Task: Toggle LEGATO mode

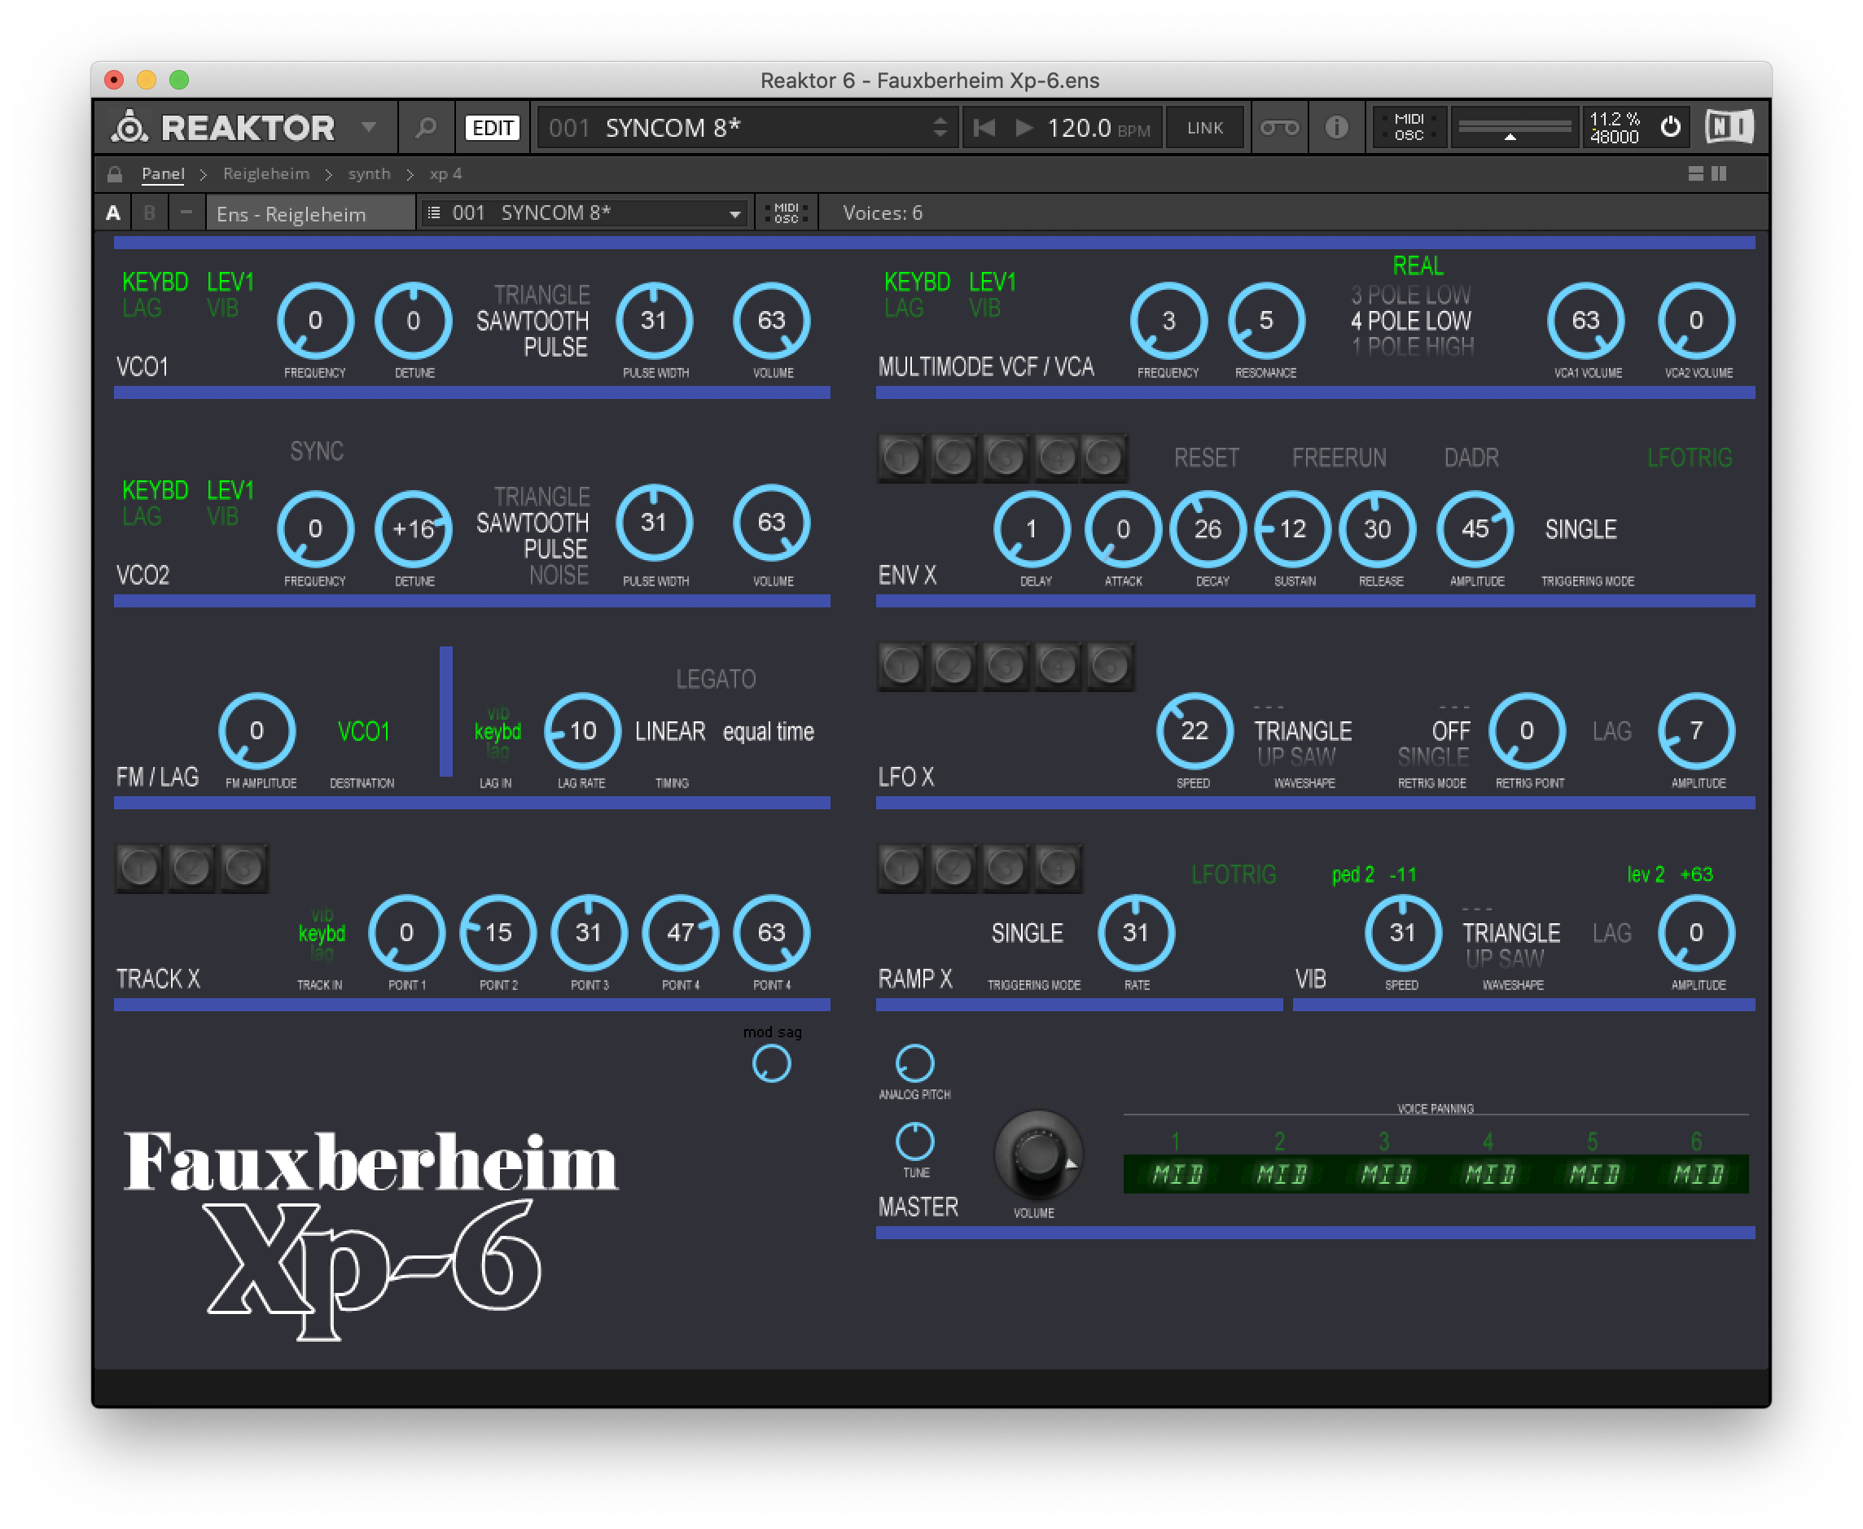Action: click(x=717, y=679)
